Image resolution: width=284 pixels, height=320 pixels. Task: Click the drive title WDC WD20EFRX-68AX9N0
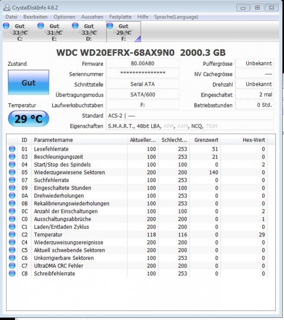115,53
